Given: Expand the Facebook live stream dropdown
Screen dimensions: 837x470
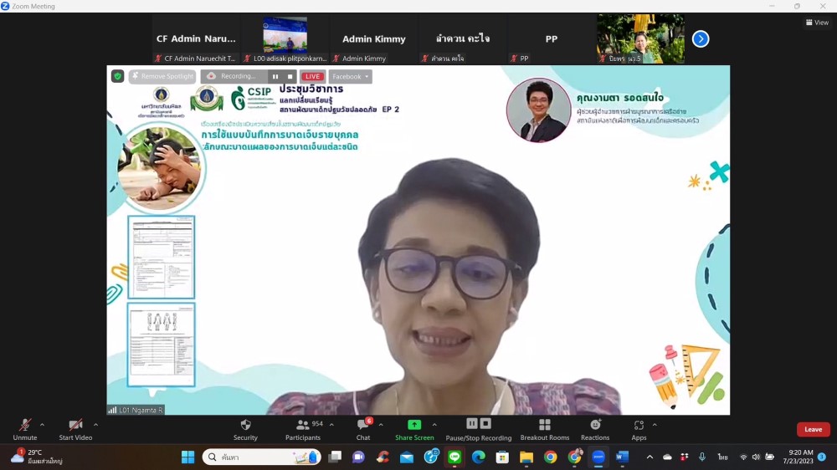Looking at the screenshot, I should pyautogui.click(x=350, y=76).
